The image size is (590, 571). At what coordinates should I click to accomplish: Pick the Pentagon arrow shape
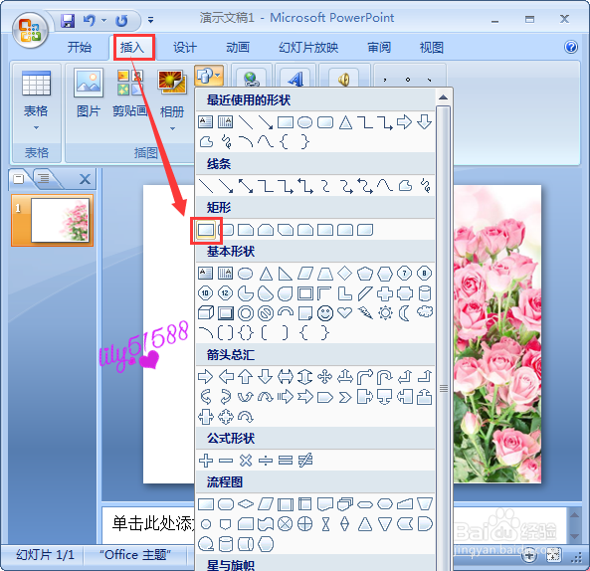pos(325,397)
